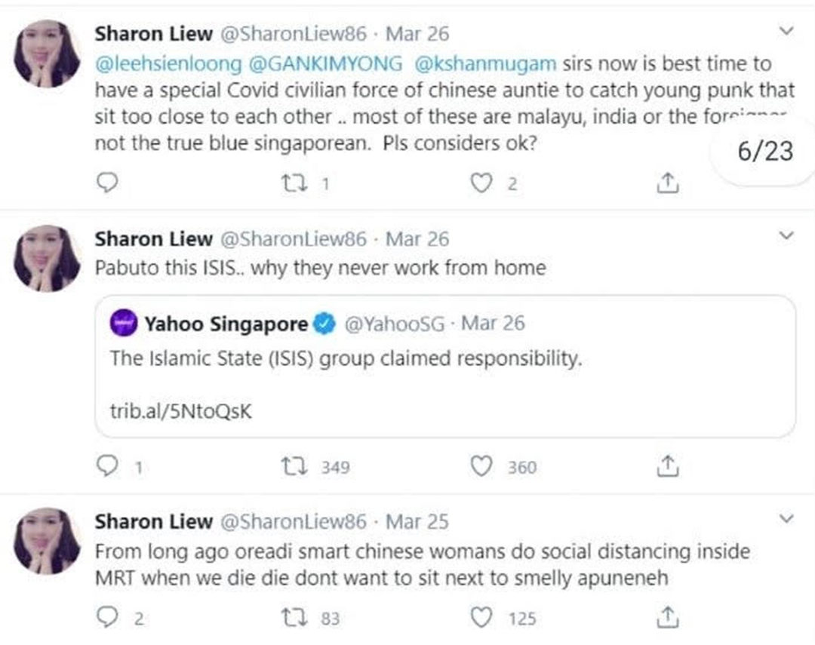Open the first tweet's chevron menu
This screenshot has width=815, height=645.
786,32
